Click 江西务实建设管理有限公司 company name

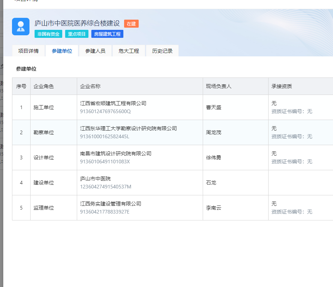(111, 204)
